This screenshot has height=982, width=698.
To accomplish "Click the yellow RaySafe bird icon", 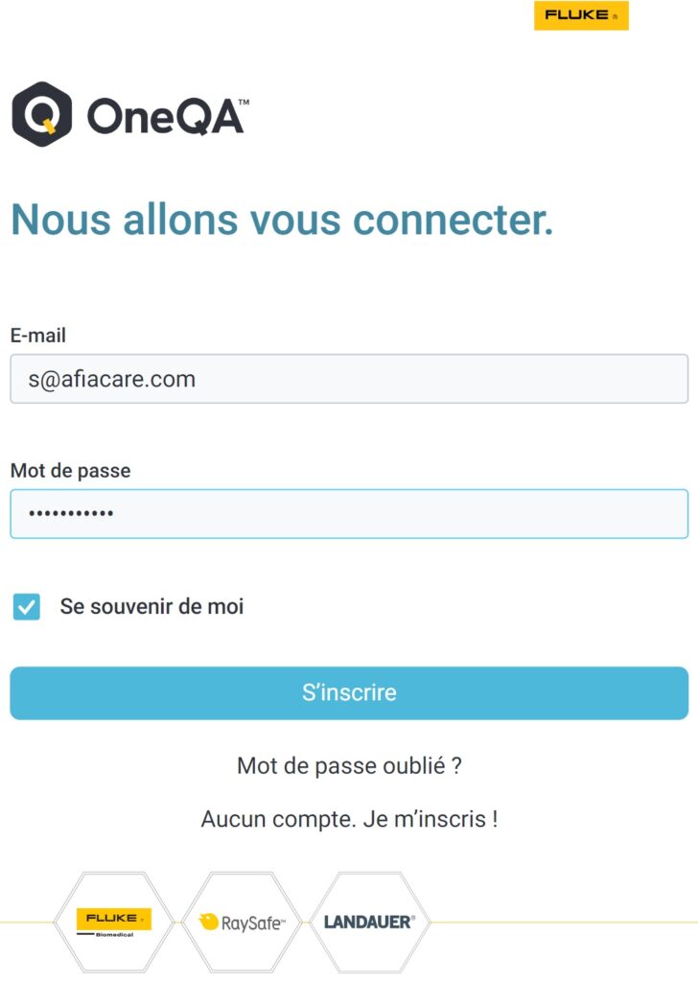I will tap(208, 922).
